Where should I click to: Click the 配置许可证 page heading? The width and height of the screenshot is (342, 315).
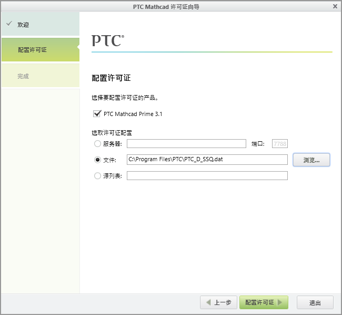[111, 78]
